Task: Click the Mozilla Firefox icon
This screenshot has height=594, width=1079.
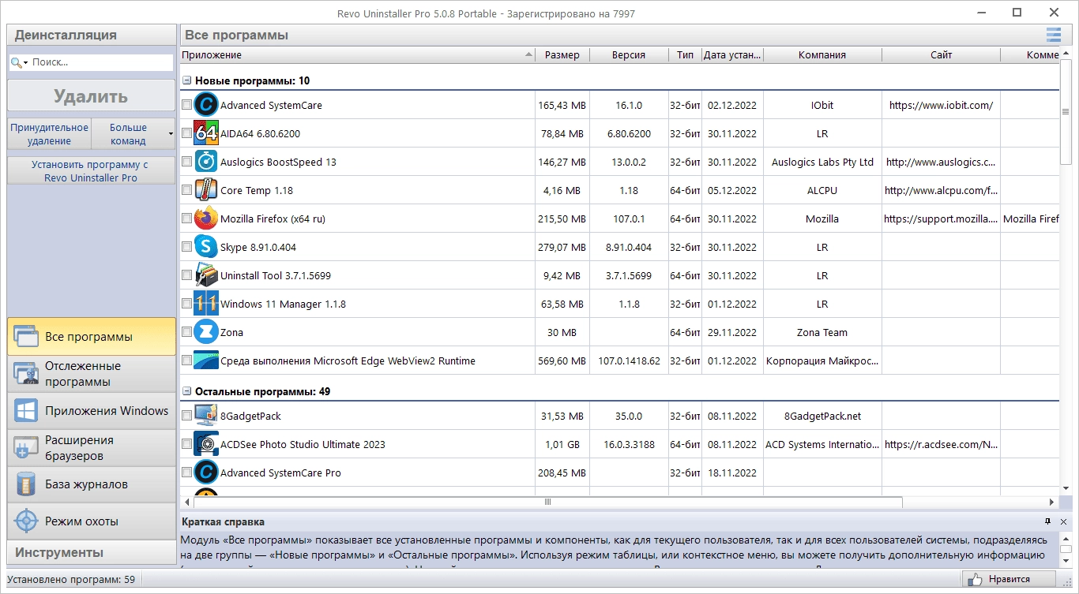Action: pos(206,219)
